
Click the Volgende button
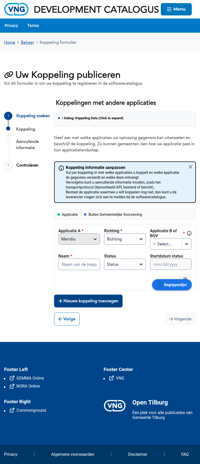(180, 319)
